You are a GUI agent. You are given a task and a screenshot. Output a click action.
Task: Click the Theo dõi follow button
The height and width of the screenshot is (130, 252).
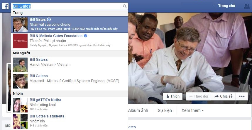199,96
